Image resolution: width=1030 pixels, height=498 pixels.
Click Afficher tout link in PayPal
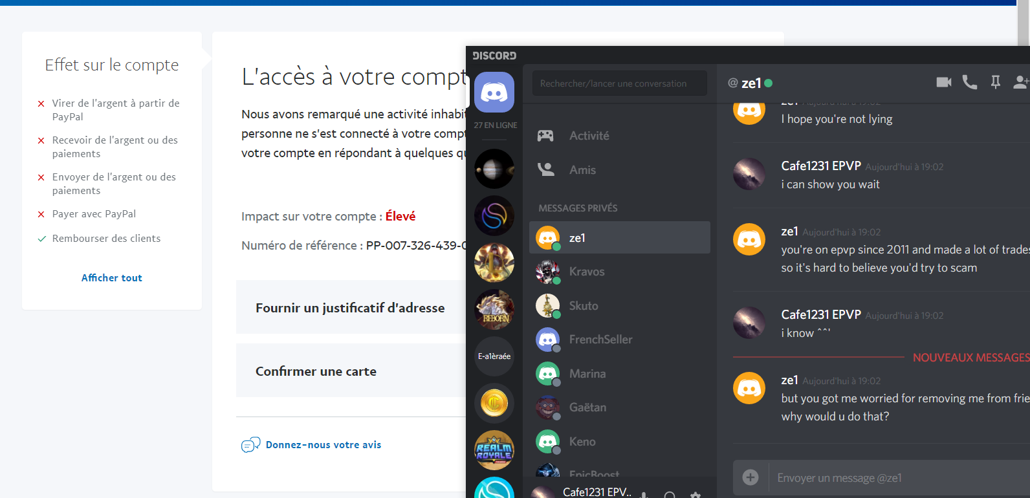pyautogui.click(x=112, y=277)
